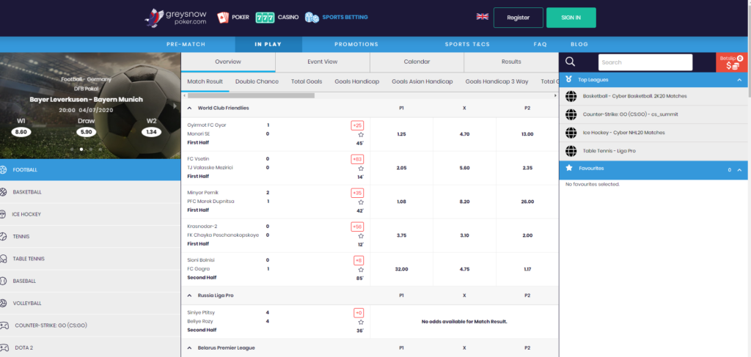Click the Sign In button
Screen dimensions: 751x357
pos(571,18)
